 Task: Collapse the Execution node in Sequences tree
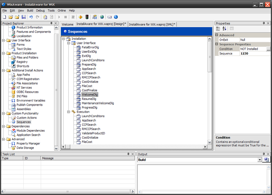(x=69, y=112)
